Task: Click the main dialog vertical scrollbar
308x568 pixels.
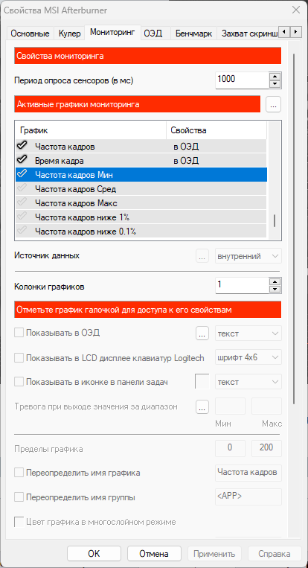Action: (294, 229)
